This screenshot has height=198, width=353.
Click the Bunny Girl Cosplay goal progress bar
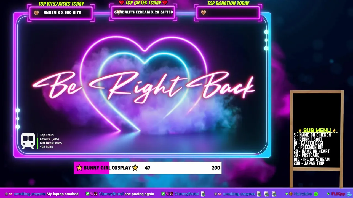(148, 168)
